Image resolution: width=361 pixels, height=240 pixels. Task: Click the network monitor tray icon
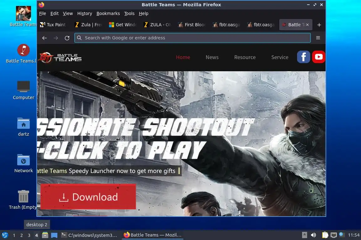pyautogui.click(x=334, y=235)
